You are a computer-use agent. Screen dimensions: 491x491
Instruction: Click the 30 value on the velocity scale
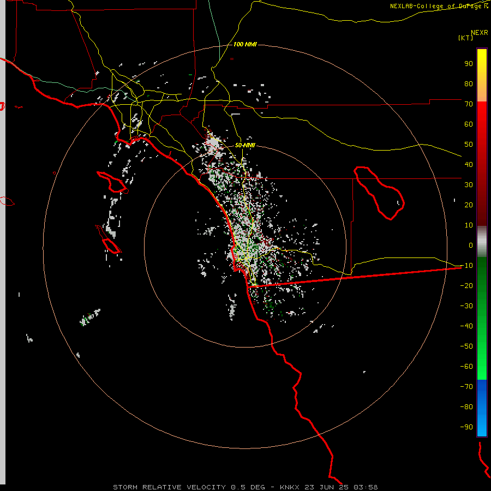(x=469, y=185)
